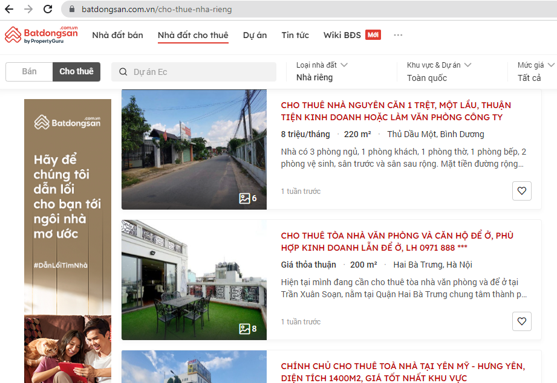
Task: Open photo count icon on rooftop terrace image
Action: click(x=247, y=329)
